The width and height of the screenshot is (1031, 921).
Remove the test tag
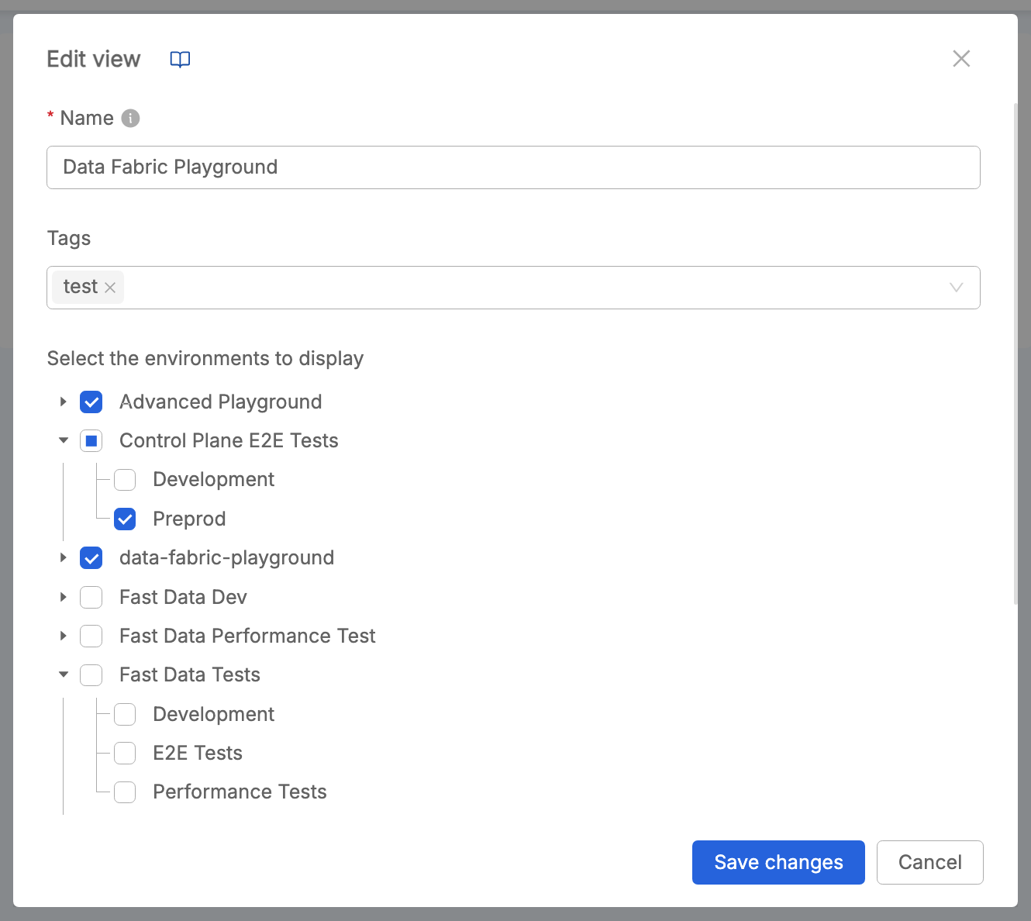point(110,287)
